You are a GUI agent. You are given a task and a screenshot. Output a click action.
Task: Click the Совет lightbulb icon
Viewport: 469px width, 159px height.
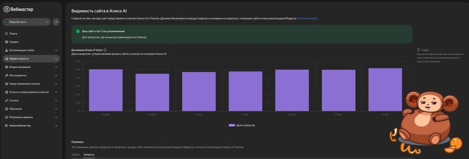pos(419,50)
